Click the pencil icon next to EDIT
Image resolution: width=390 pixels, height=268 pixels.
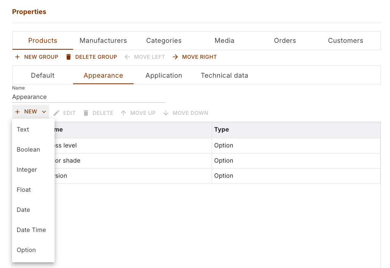click(56, 113)
